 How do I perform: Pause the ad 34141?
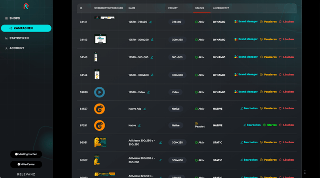tap(268, 21)
